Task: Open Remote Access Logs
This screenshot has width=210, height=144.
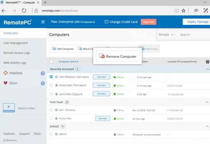Action: (x=17, y=53)
